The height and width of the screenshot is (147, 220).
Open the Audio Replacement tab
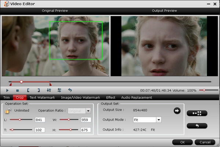click(136, 97)
